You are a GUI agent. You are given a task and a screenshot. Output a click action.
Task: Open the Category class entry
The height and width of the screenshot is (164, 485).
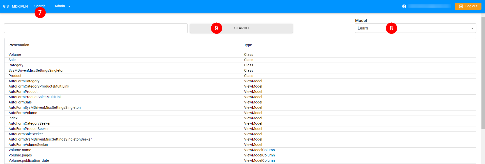(16, 65)
